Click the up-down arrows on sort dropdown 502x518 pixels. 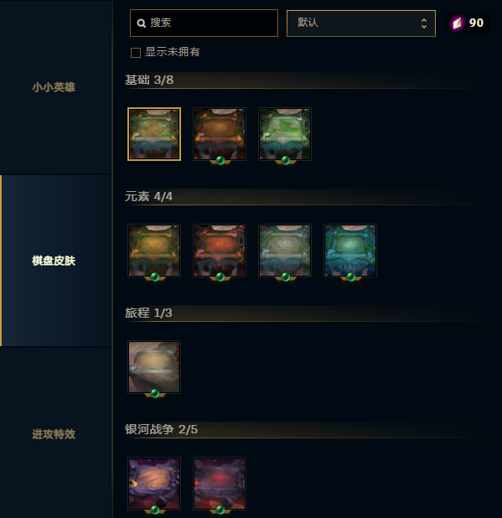click(424, 23)
